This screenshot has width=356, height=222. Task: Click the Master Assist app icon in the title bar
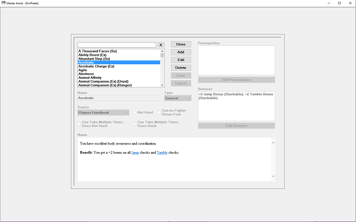[x=3, y=3]
